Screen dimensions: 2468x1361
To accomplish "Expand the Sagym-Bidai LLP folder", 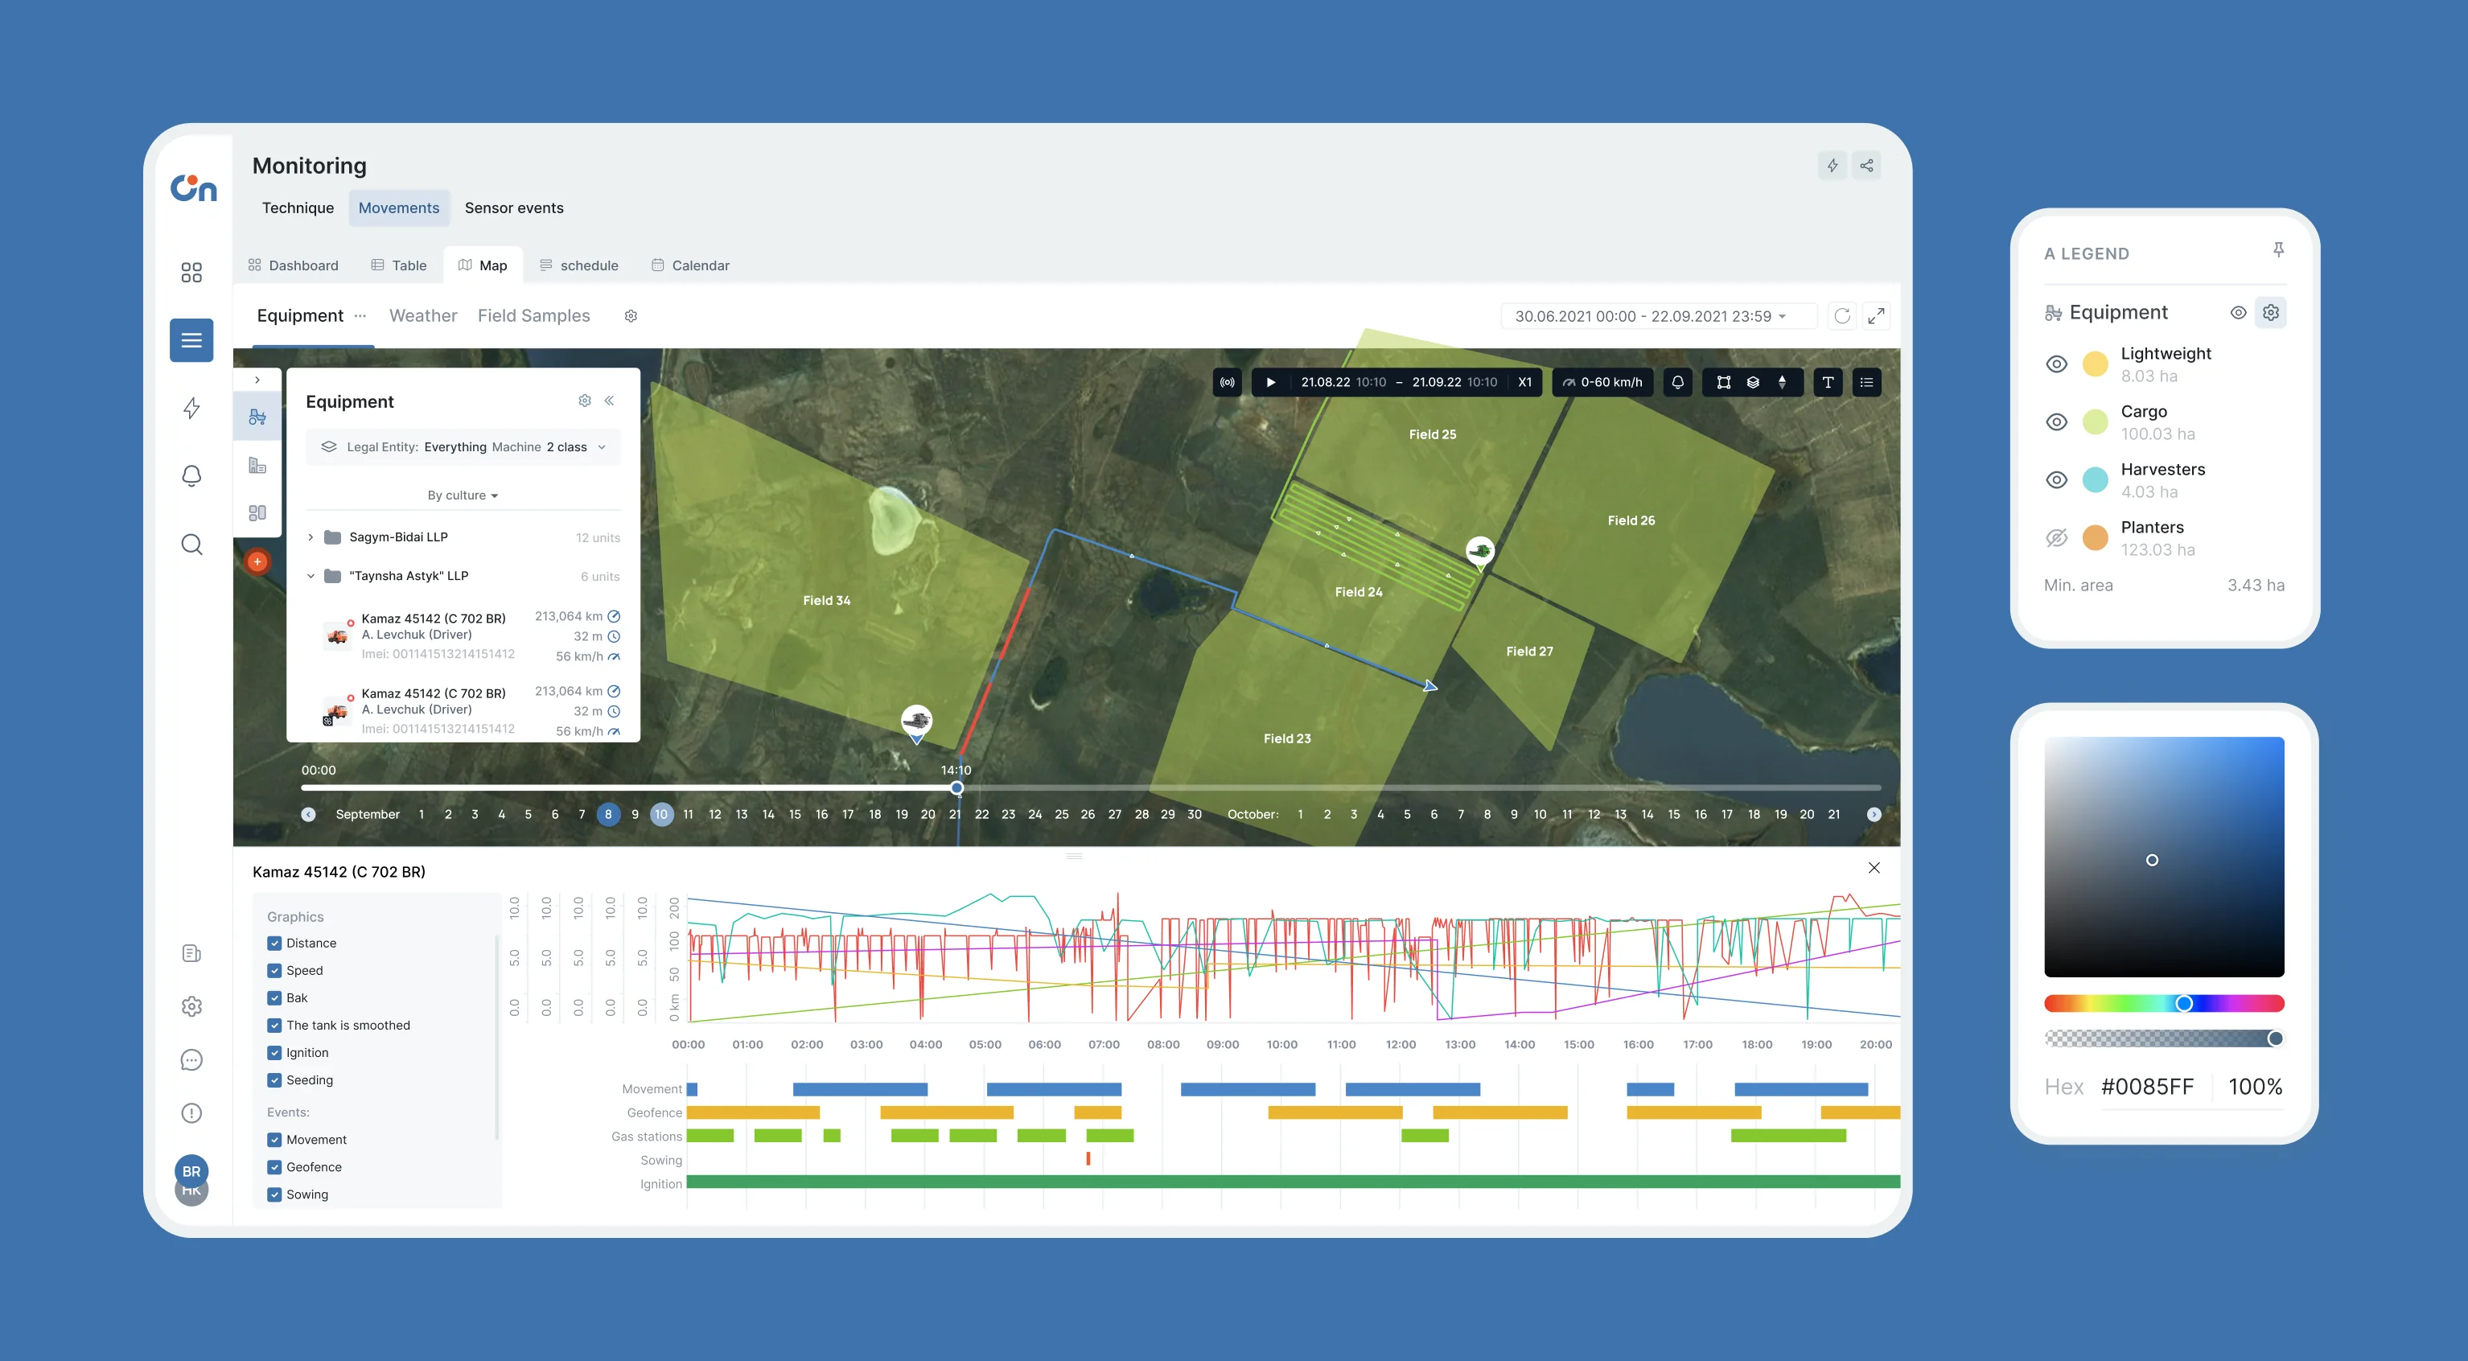I will click(311, 537).
